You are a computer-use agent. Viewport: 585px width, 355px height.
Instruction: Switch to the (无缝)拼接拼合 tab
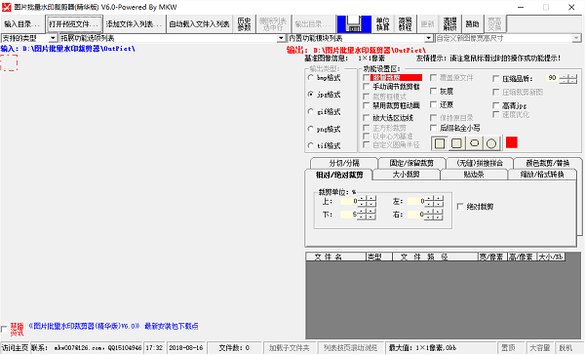click(480, 163)
